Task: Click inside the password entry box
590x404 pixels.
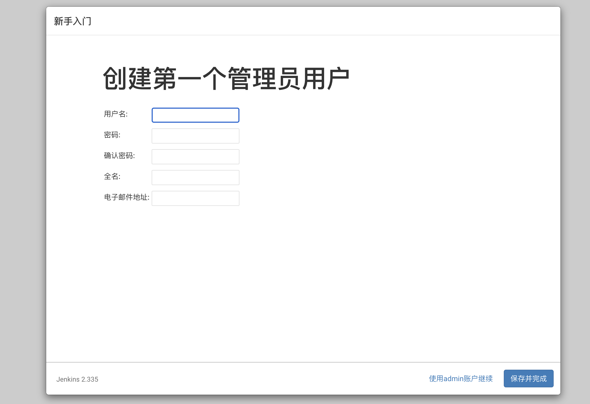Action: click(195, 136)
